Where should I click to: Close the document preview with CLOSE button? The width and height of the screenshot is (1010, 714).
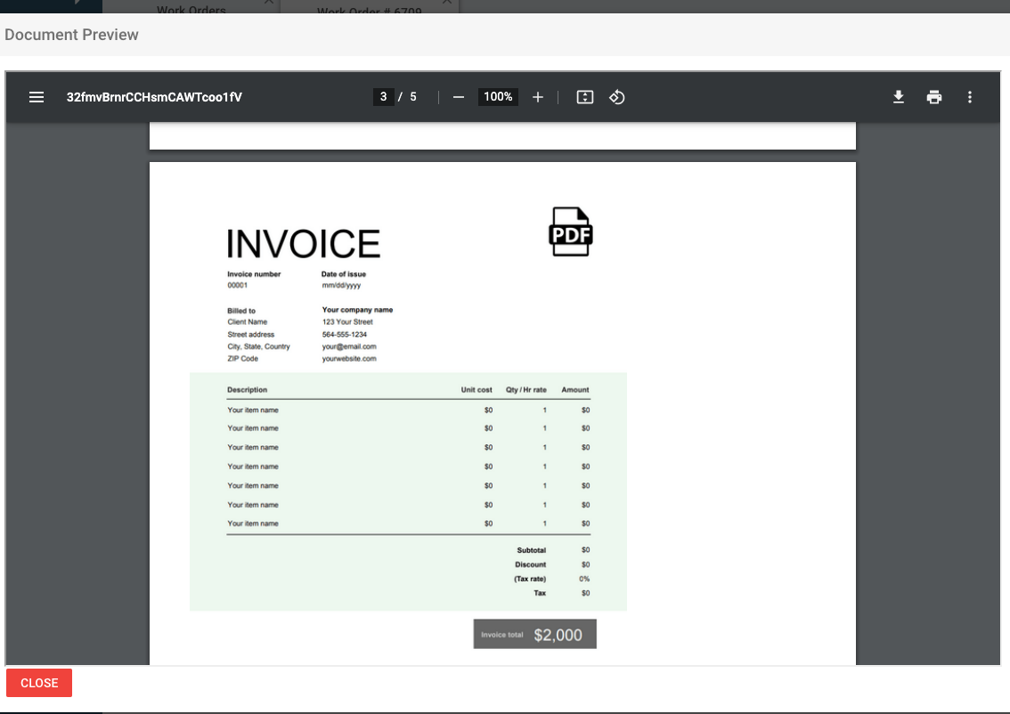(x=39, y=683)
